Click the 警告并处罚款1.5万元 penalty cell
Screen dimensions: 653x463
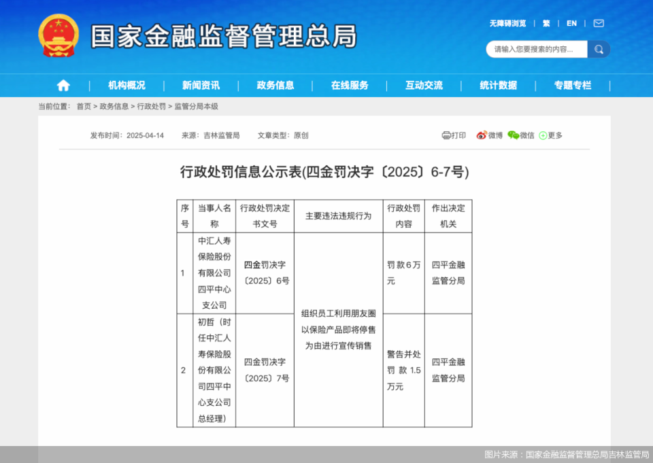tap(404, 370)
